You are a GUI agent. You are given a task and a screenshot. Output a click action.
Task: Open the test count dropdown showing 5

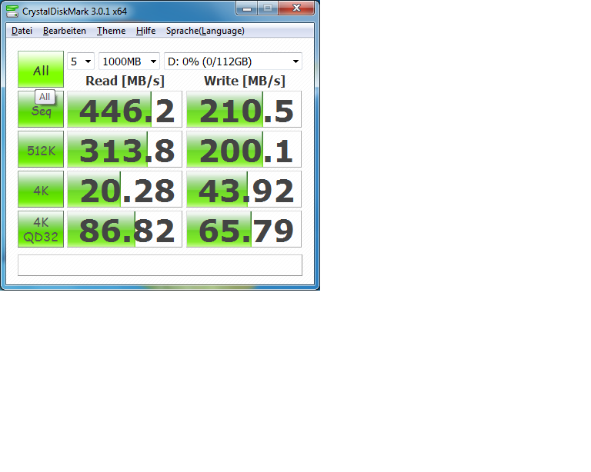point(81,61)
